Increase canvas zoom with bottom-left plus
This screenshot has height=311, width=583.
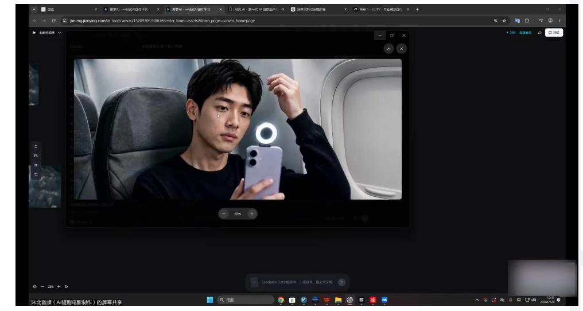click(x=59, y=287)
